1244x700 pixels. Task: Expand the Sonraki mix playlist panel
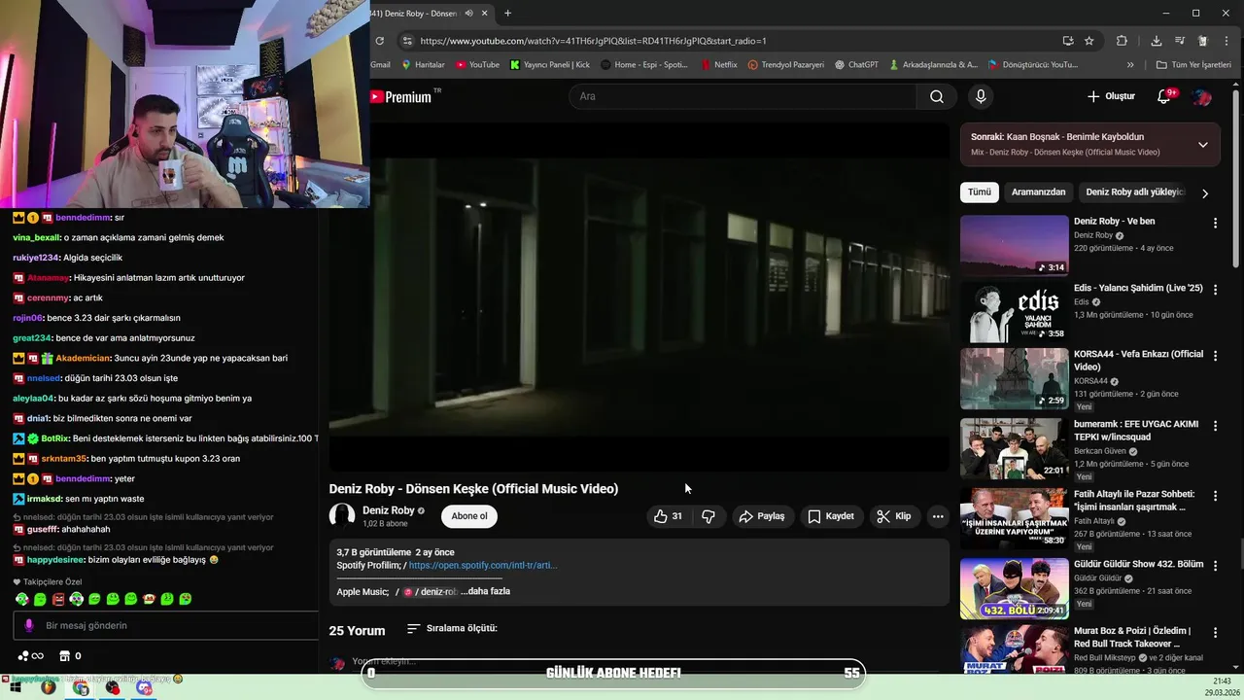[1203, 145]
